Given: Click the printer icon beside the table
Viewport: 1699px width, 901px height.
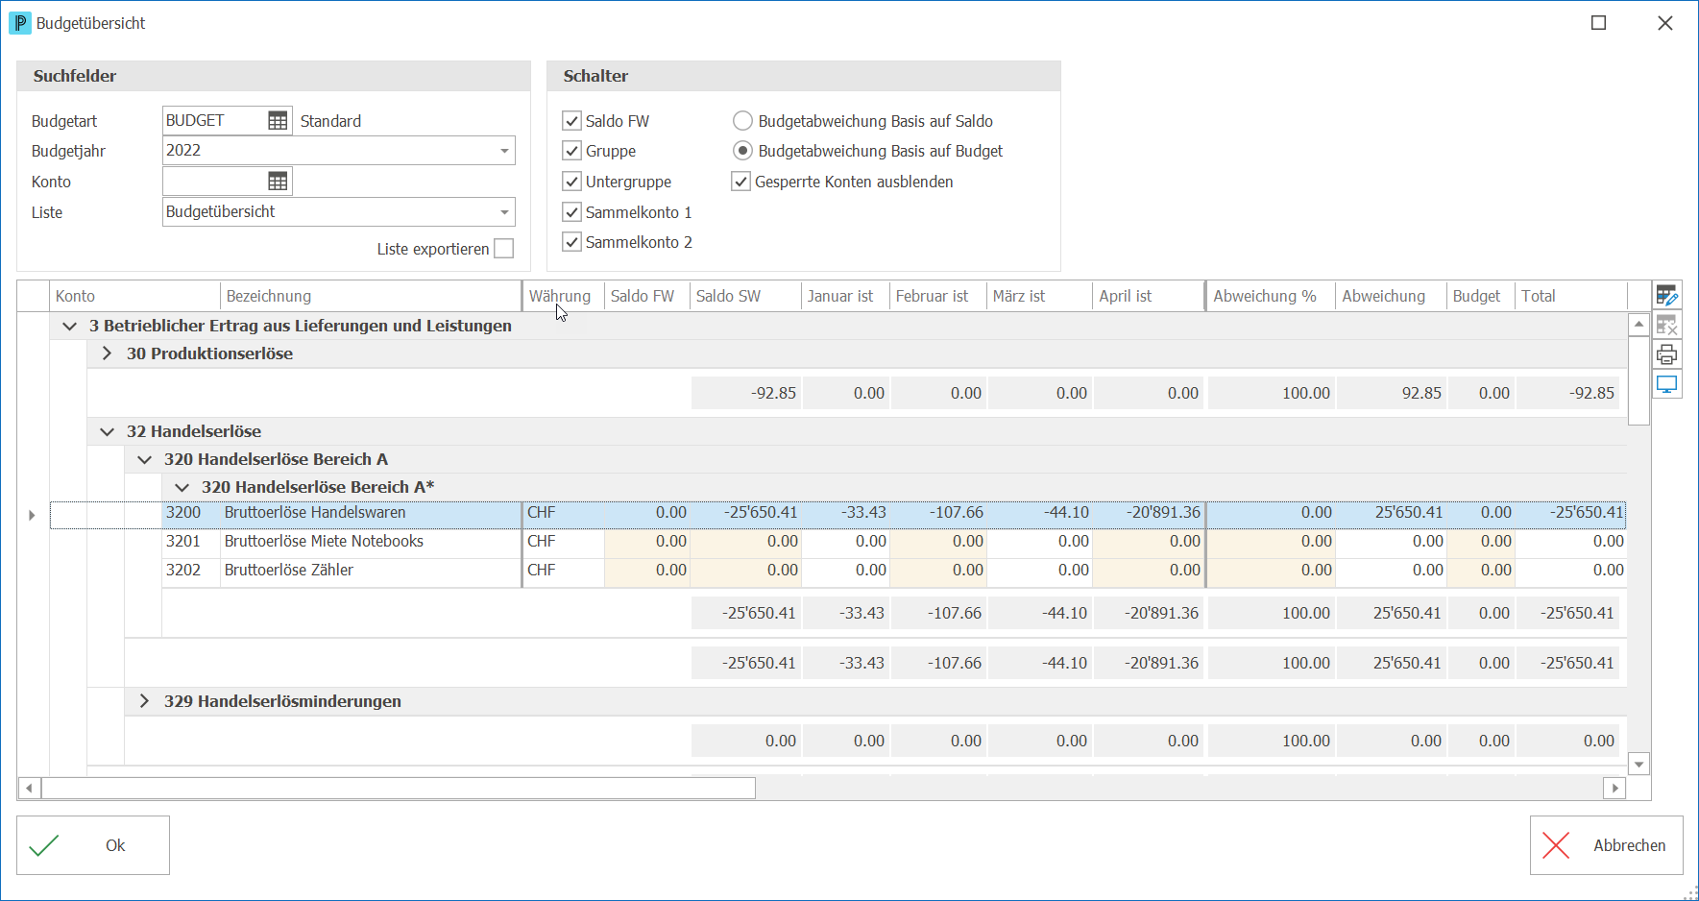Looking at the screenshot, I should coord(1666,355).
